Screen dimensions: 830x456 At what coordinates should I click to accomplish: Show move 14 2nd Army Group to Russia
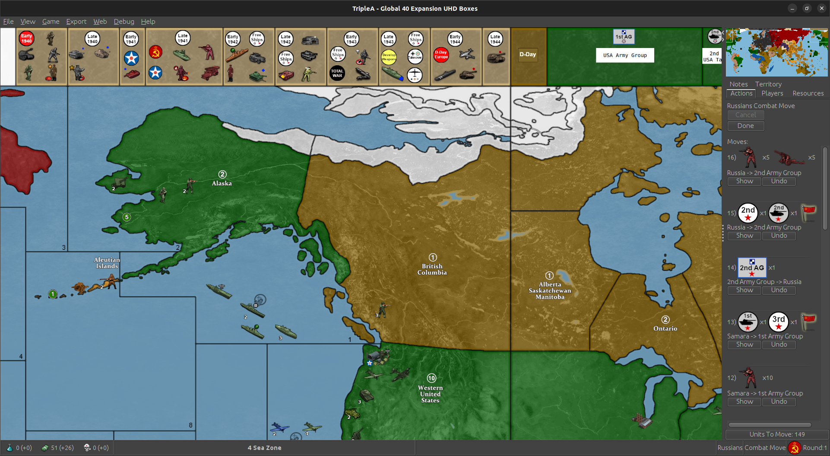[744, 290]
